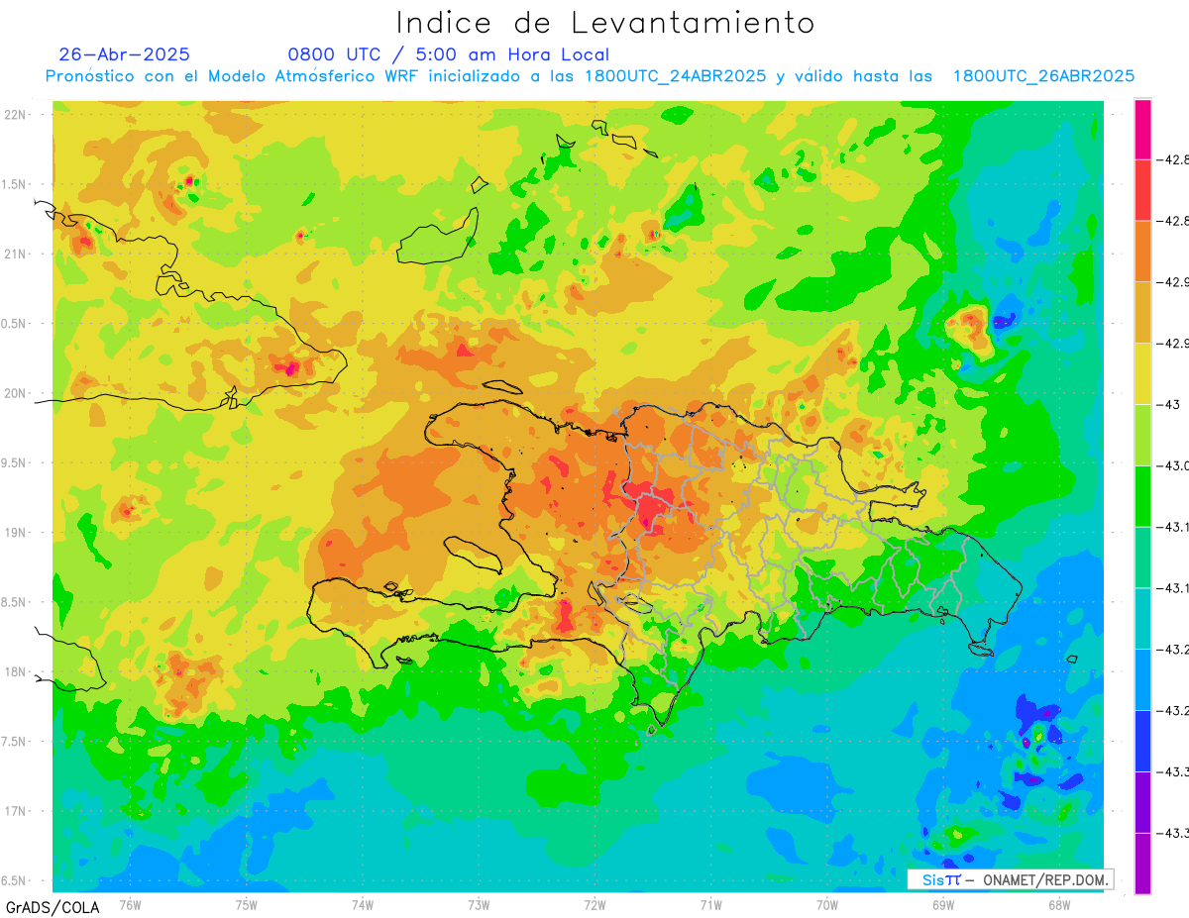Select the time '0800 UTC / 5:00 am Hora Local'
Viewport: 1189px width, 918px height.
[x=448, y=54]
